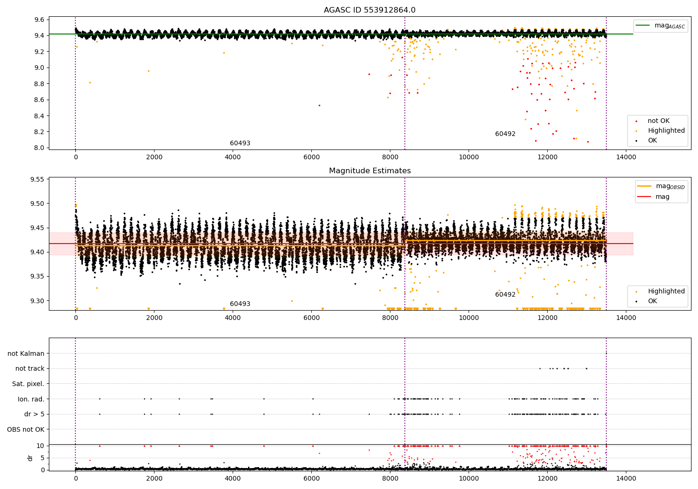The height and width of the screenshot is (489, 698).
Task: Click the 9.45 y-axis tick label
Action: [x=37, y=228]
